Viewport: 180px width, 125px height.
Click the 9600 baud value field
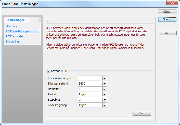pyautogui.click(x=90, y=84)
